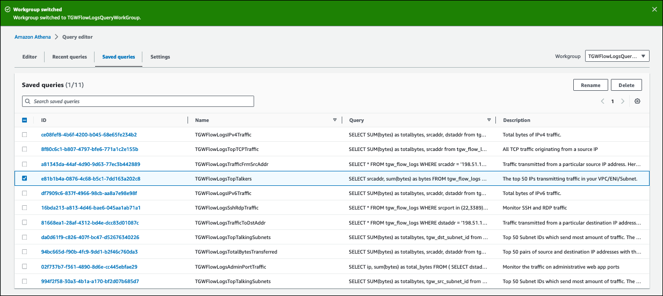Open query ID 8f80c6c1-b807-4797-bfe6-771a1c2e155b

pos(89,149)
